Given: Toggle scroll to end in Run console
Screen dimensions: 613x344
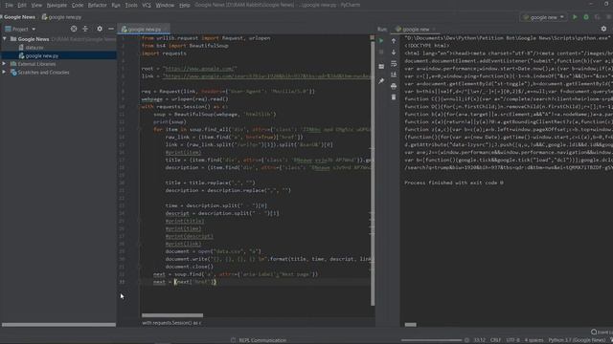Looking at the screenshot, I should click(x=394, y=75).
